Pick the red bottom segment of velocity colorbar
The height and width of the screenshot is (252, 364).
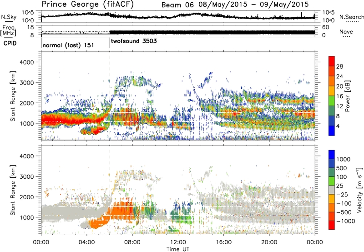[332, 225]
